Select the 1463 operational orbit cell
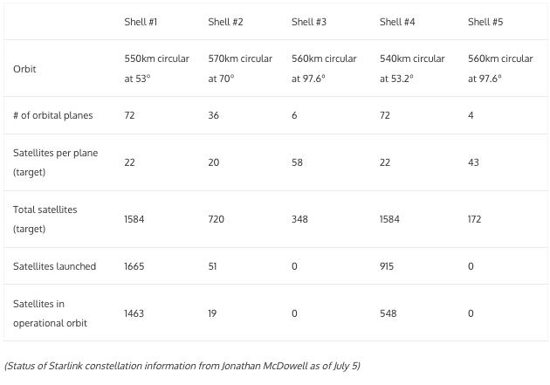The width and height of the screenshot is (550, 385). pos(135,313)
